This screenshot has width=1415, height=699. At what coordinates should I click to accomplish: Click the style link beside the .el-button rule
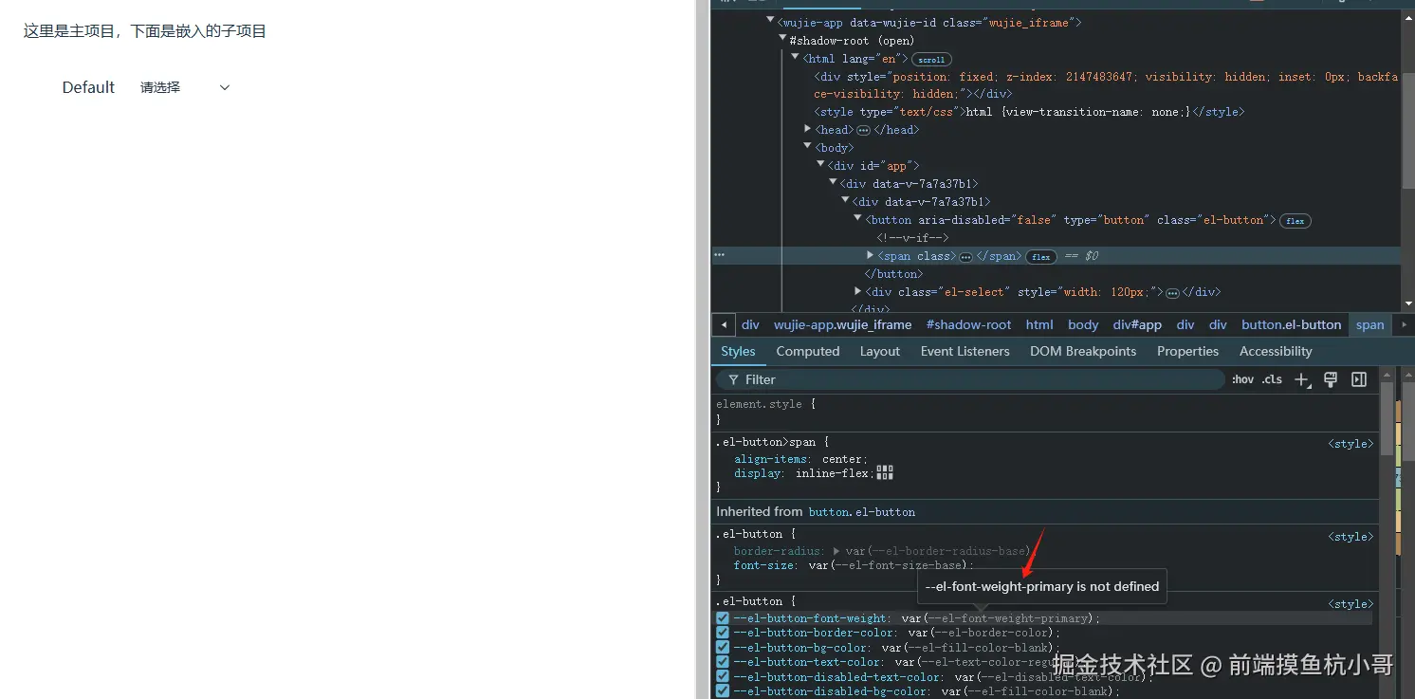[1350, 536]
